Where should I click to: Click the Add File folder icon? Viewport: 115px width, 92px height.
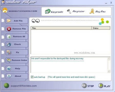(9, 21)
